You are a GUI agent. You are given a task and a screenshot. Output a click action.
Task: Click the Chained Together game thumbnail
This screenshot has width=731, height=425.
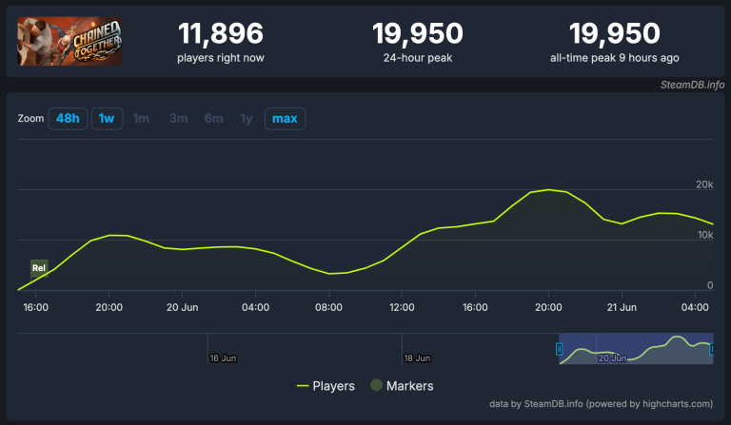click(69, 42)
